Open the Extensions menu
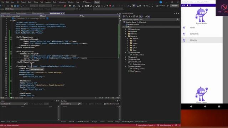Image resolution: width=228 pixels, height=128 pixels. [x=62, y=2]
